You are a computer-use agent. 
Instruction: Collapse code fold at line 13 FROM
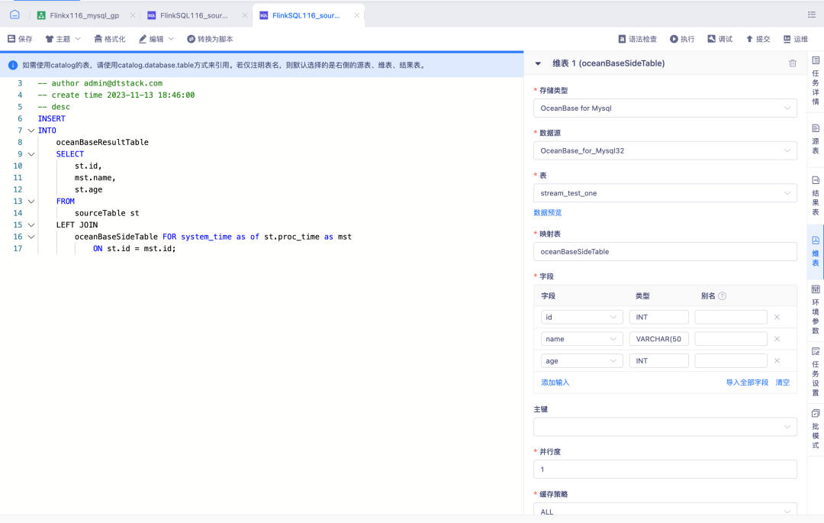pyautogui.click(x=31, y=202)
